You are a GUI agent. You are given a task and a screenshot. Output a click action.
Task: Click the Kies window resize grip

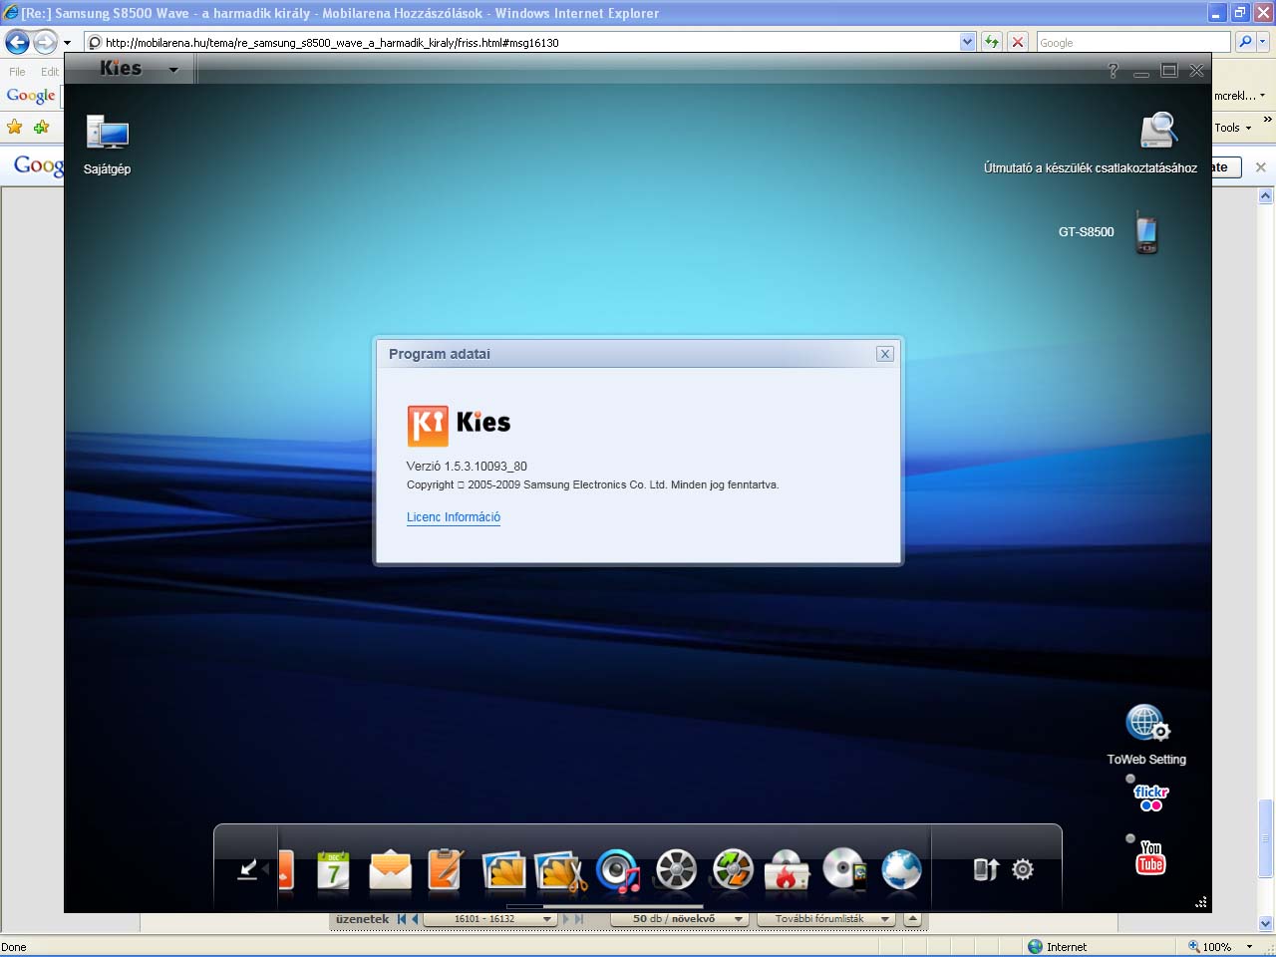pos(1201,902)
